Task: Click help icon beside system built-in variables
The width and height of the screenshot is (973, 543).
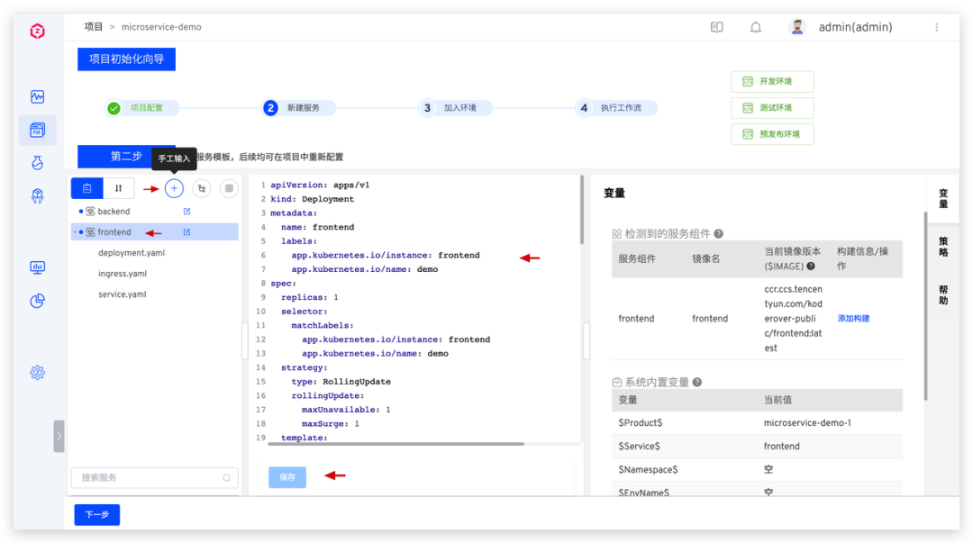Action: click(696, 383)
